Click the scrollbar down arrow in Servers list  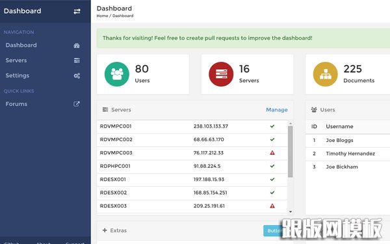(291, 211)
